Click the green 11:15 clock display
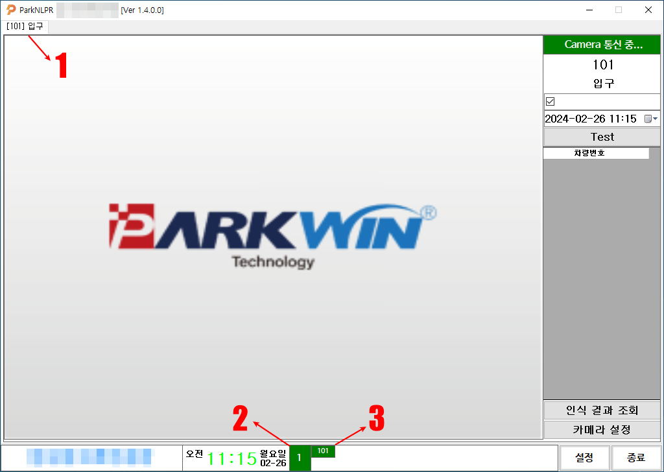This screenshot has width=664, height=472. (x=231, y=458)
